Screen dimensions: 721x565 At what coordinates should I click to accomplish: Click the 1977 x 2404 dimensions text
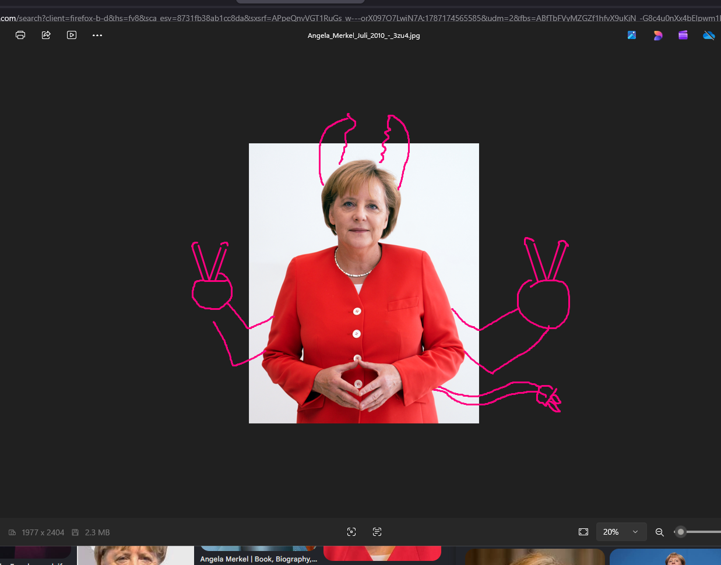tap(43, 532)
